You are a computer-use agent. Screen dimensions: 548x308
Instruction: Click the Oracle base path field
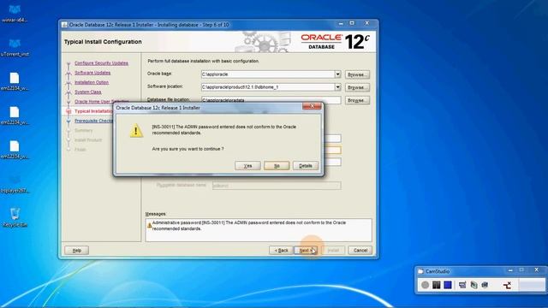tap(268, 74)
